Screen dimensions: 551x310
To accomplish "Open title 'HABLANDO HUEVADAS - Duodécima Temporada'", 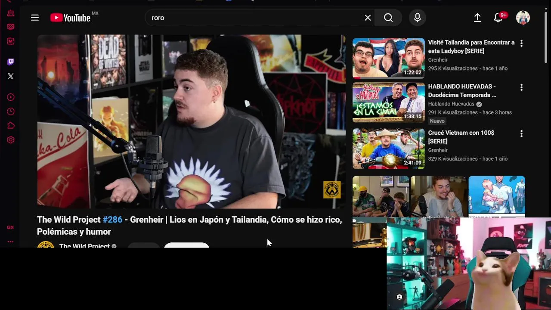I will [462, 90].
